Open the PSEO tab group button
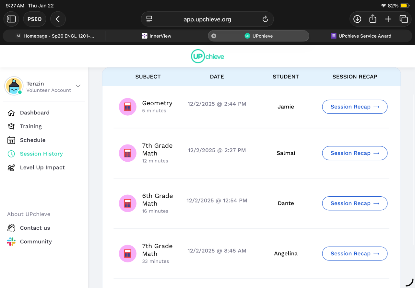The width and height of the screenshot is (415, 288). point(34,19)
